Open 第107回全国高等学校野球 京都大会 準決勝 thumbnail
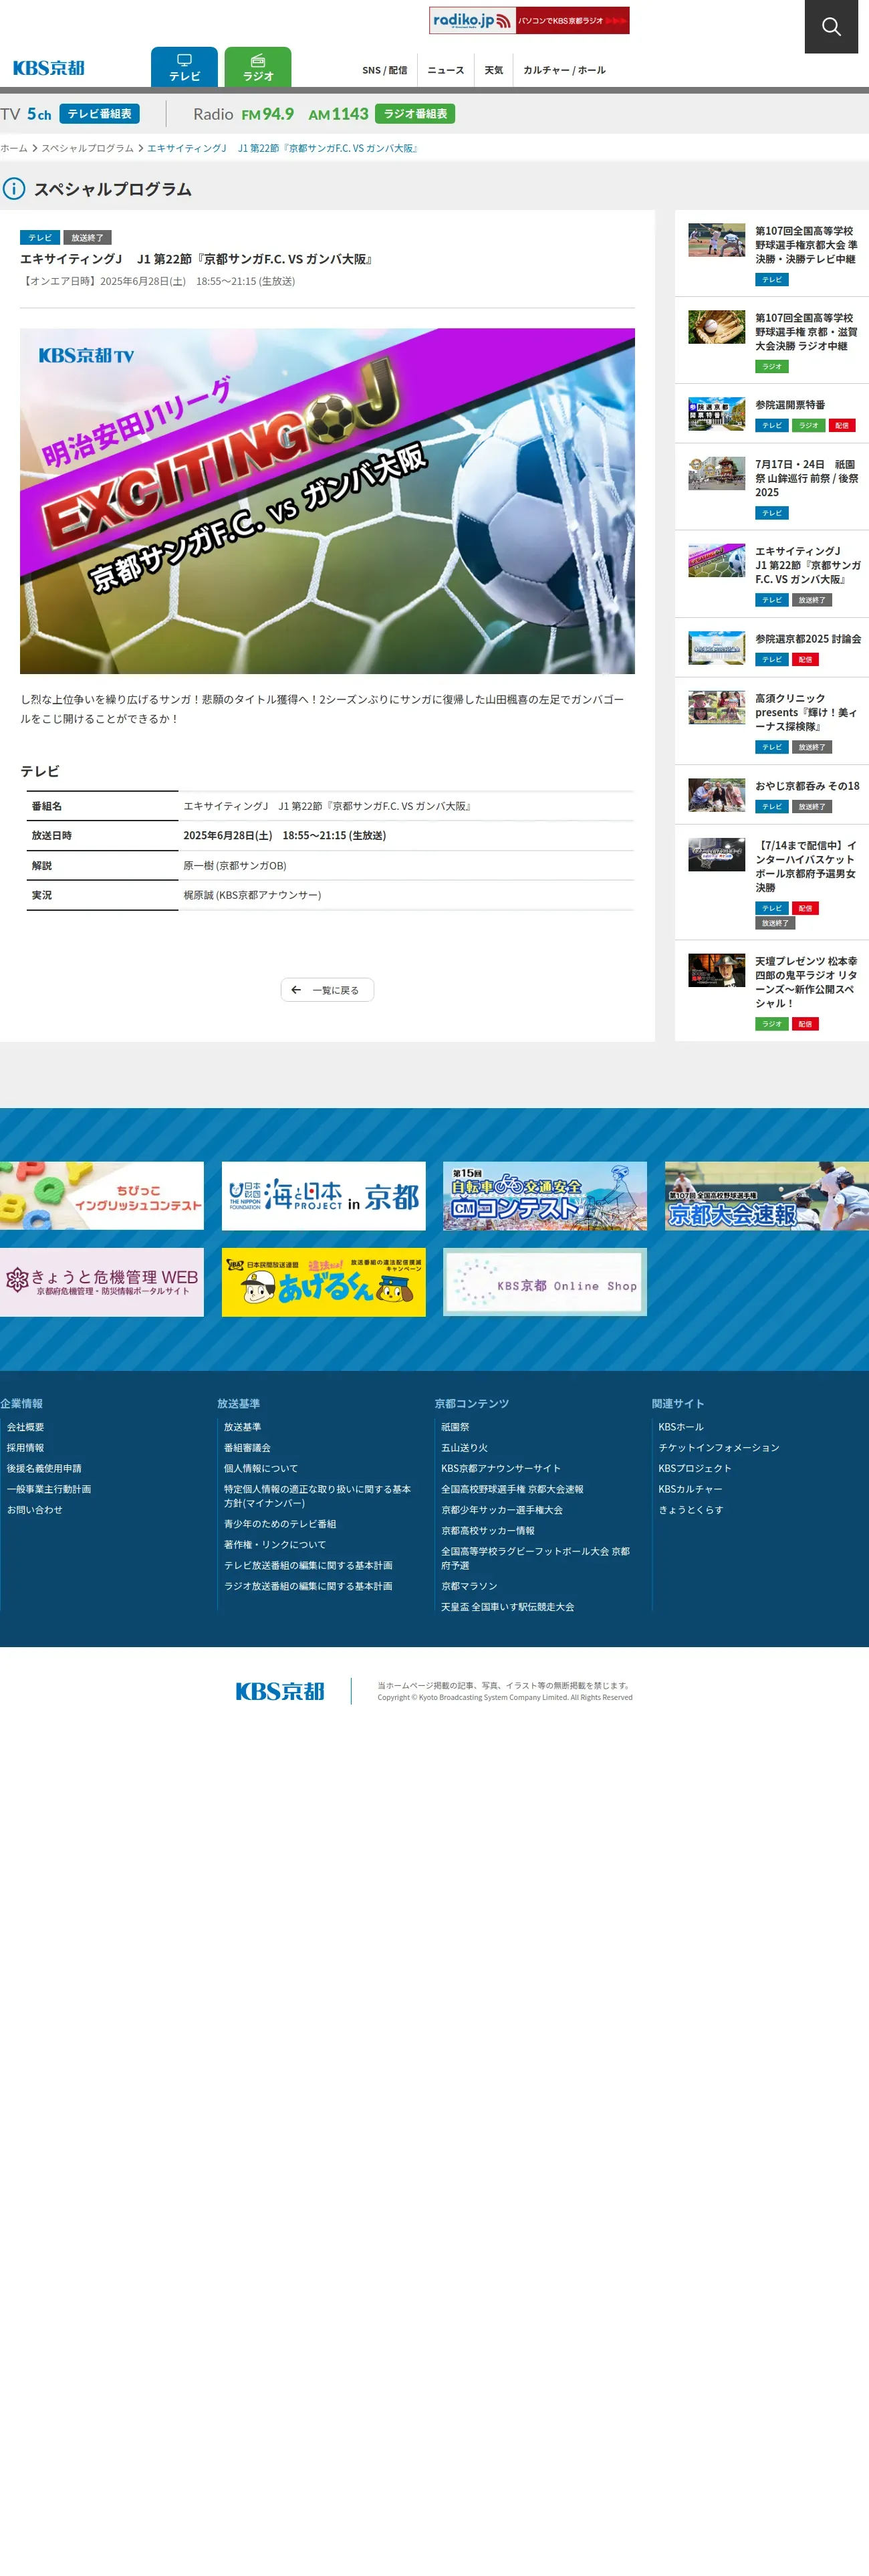This screenshot has height=2576, width=869. pyautogui.click(x=717, y=240)
